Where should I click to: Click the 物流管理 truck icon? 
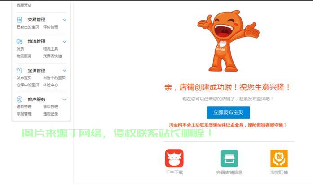click(19, 41)
